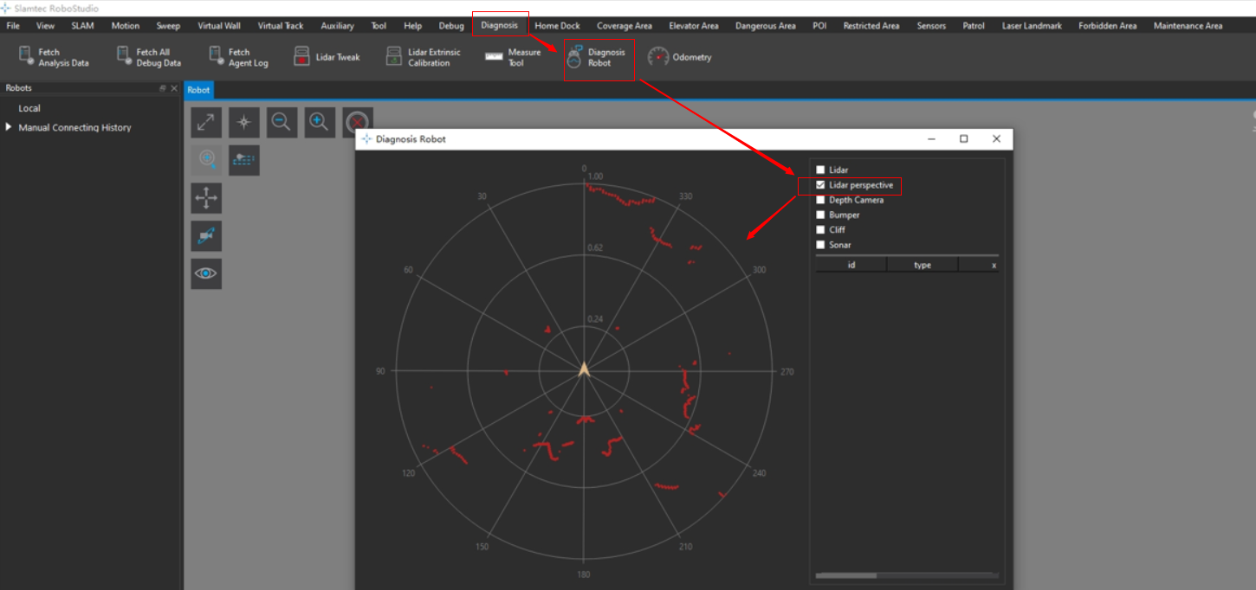Image resolution: width=1256 pixels, height=590 pixels.
Task: Switch to the POI tab
Action: tap(819, 26)
